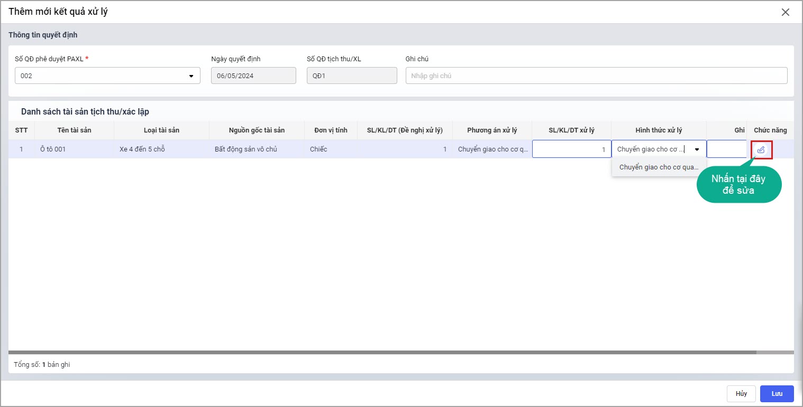Click the 'Đơn vị tính' column header
Screen dimensions: 803x407
(x=331, y=130)
